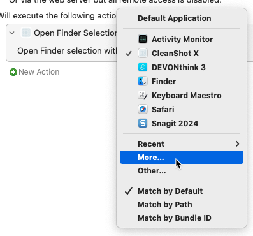Image resolution: width=253 pixels, height=236 pixels.
Task: Click the green New Action plus icon
Action: tap(13, 72)
